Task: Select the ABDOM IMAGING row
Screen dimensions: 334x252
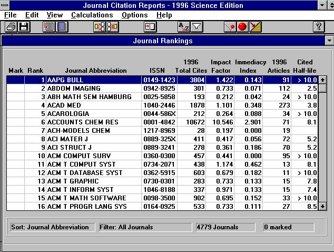Action: tap(162, 88)
